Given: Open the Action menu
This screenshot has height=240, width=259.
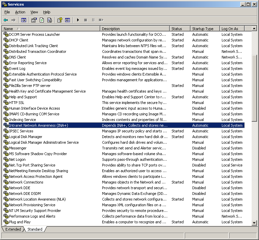Looking at the screenshot, I should (x=20, y=12).
